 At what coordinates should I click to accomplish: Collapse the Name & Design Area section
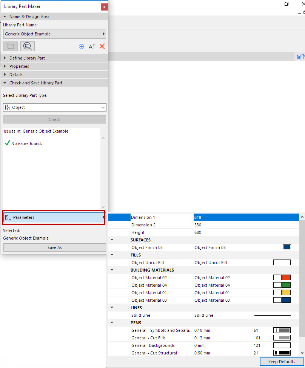pyautogui.click(x=4, y=16)
